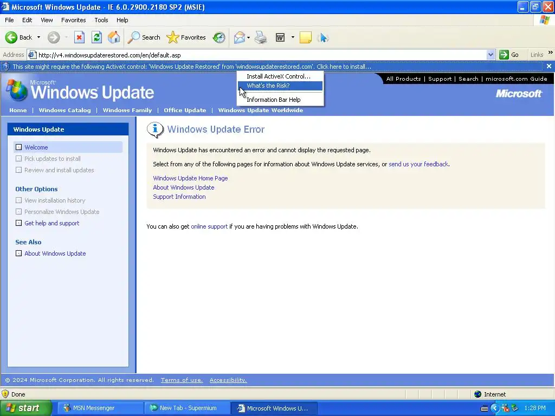Click the Accessibility footer link
The image size is (555, 416).
pos(228,380)
